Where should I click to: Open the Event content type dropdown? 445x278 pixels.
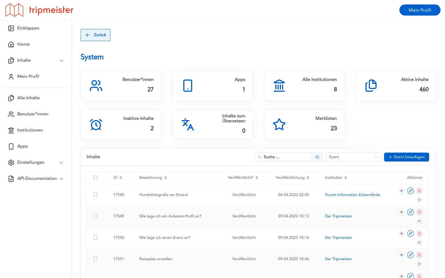[353, 157]
